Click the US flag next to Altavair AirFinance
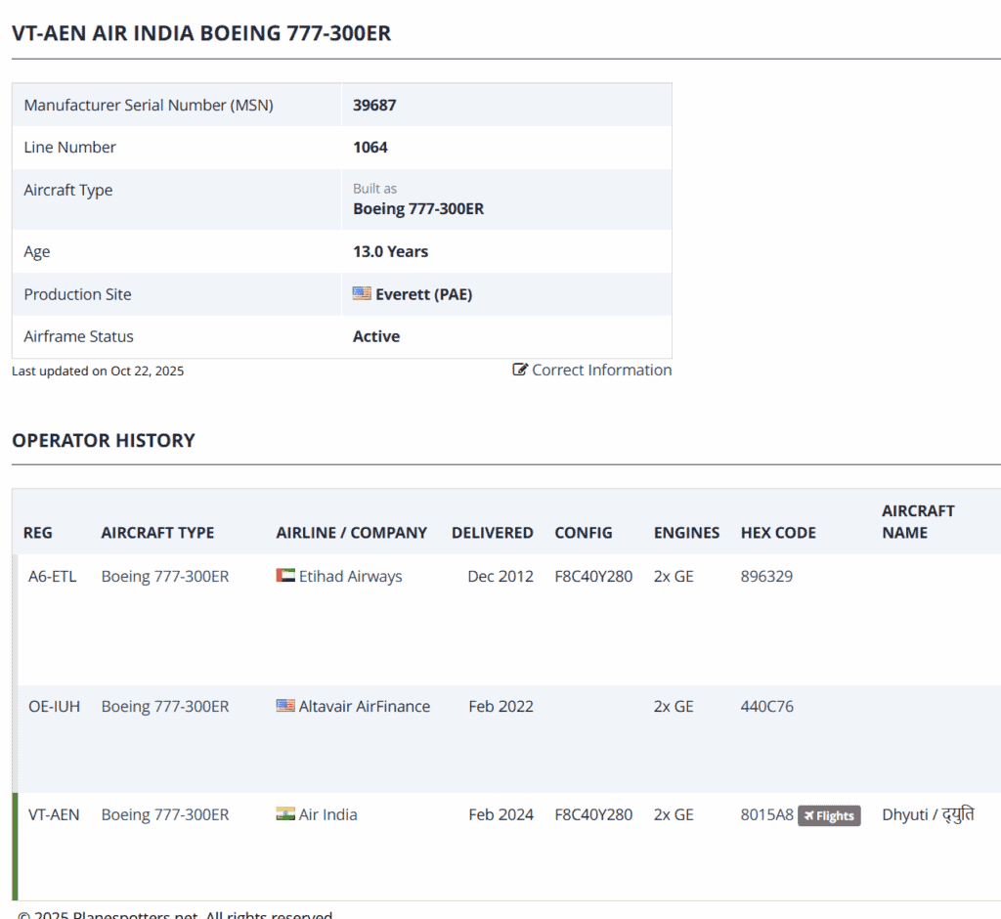1001x919 pixels. pyautogui.click(x=285, y=706)
